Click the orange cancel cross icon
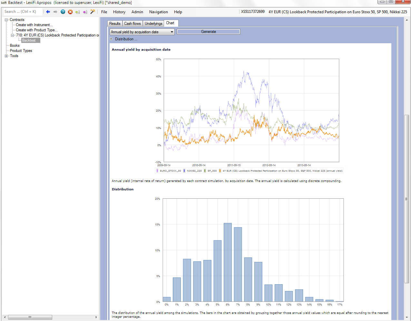The image size is (411, 321). [70, 12]
